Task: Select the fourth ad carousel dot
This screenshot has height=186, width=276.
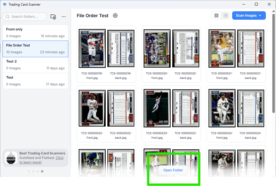Action: (x=42, y=171)
